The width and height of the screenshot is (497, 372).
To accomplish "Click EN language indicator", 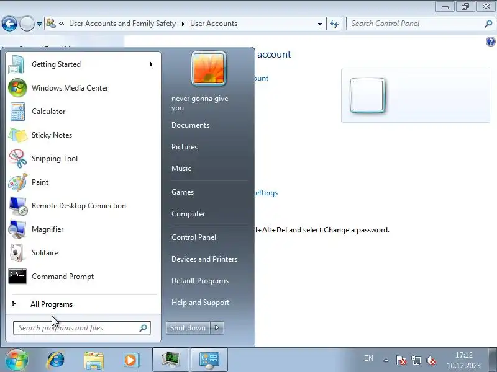I will click(x=368, y=358).
